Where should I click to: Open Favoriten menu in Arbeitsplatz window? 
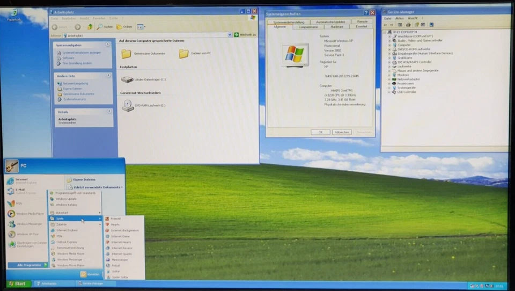tap(99, 18)
